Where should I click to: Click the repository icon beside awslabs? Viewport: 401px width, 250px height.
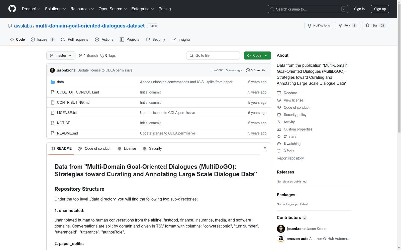(10, 26)
